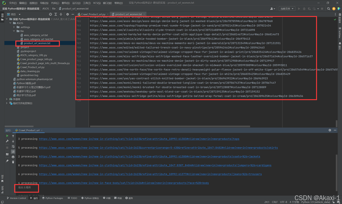Expand the .settings folder

[14, 27]
